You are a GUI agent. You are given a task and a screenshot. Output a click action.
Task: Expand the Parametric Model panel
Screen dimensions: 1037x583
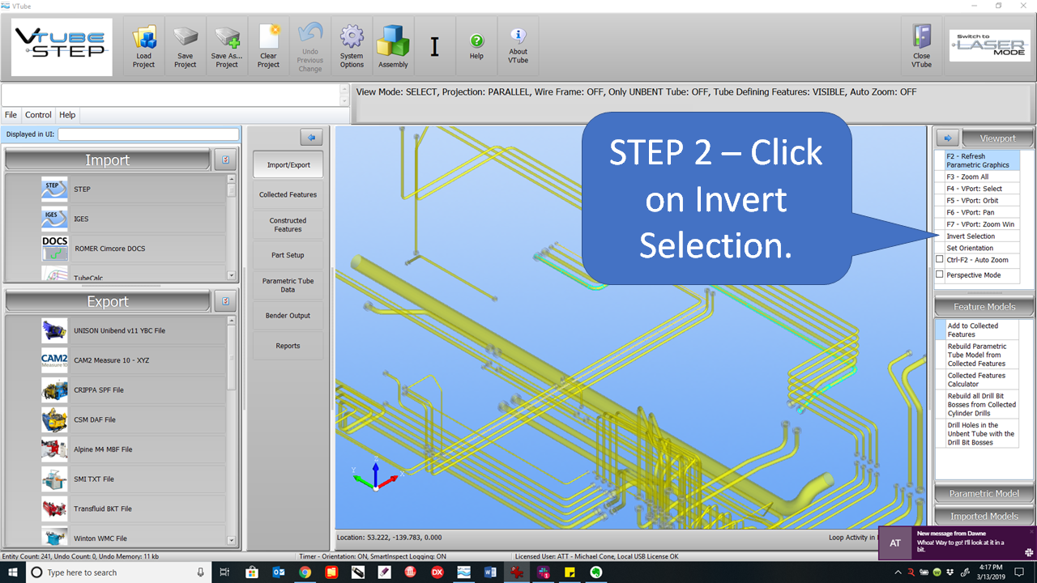click(984, 494)
